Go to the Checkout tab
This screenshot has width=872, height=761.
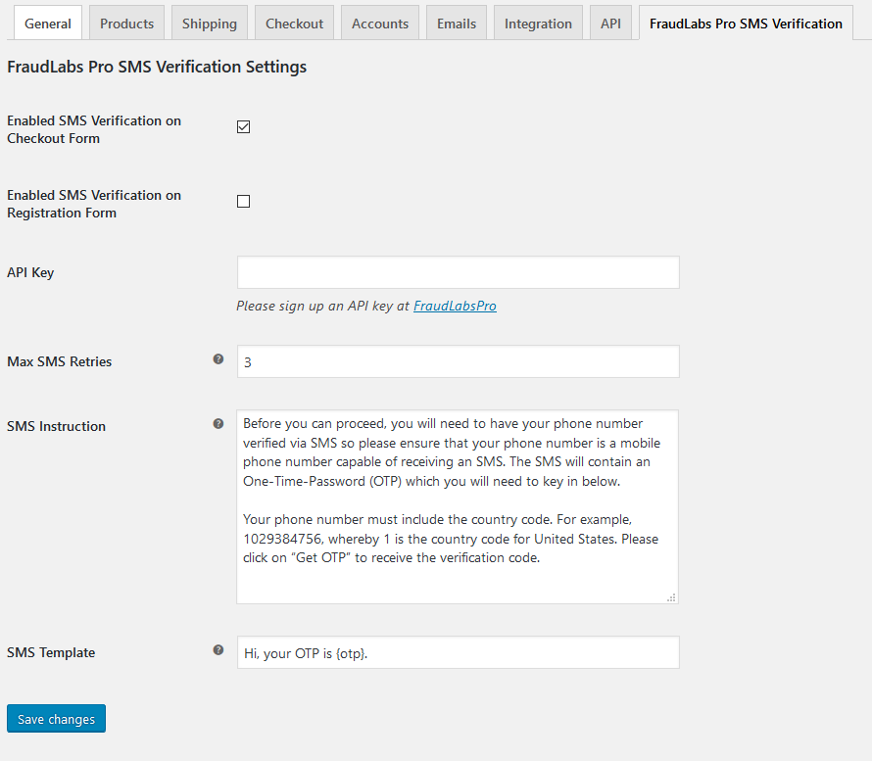[x=294, y=24]
